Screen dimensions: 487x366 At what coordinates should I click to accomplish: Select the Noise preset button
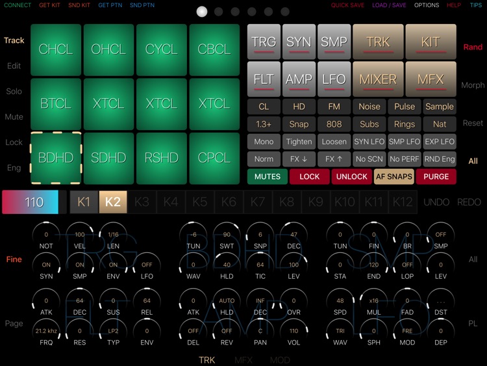pyautogui.click(x=369, y=107)
